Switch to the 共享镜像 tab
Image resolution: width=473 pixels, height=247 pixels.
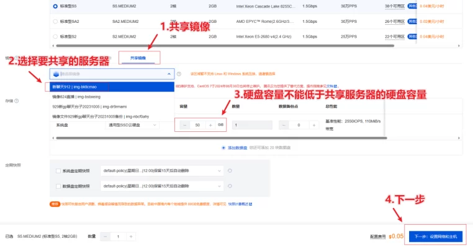(138, 58)
